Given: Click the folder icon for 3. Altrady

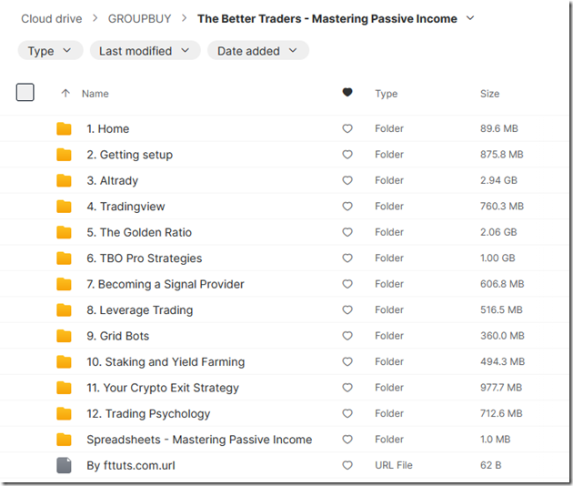Looking at the screenshot, I should 64,180.
